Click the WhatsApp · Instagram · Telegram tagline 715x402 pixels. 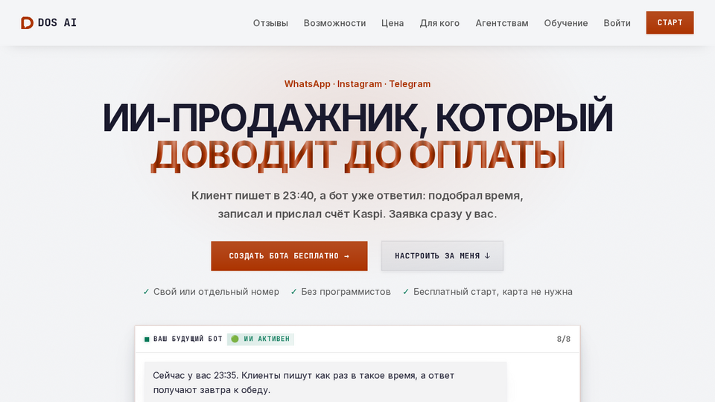pyautogui.click(x=357, y=84)
